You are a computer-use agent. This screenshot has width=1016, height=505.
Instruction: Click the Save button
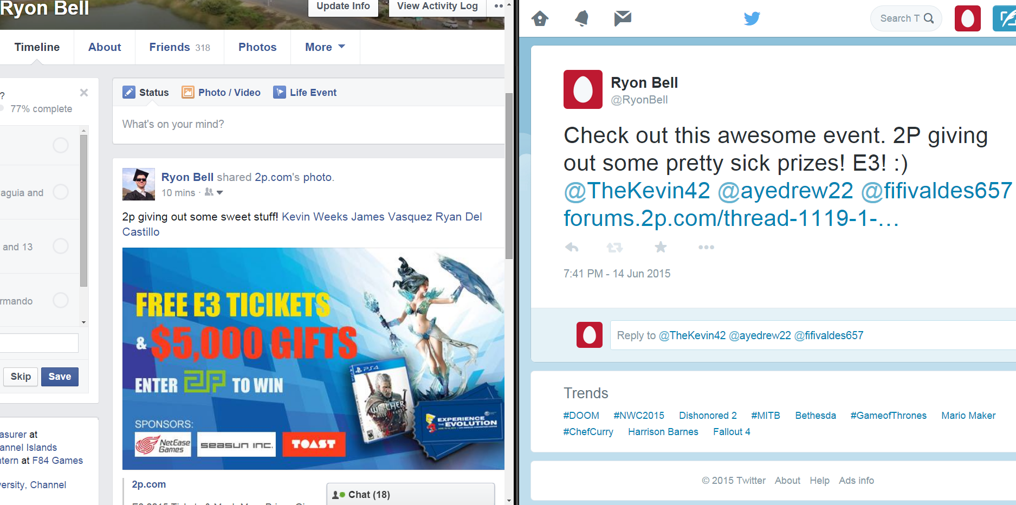tap(60, 377)
